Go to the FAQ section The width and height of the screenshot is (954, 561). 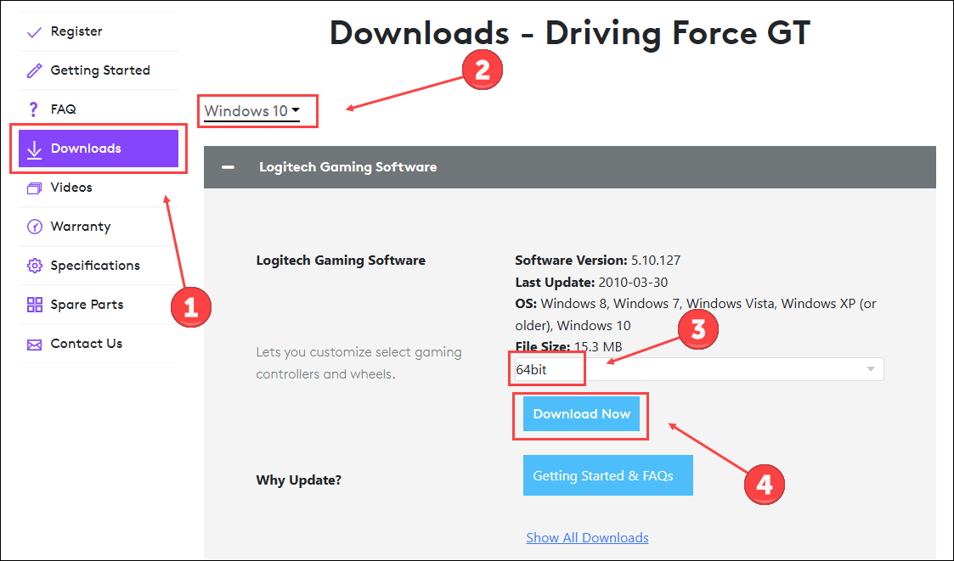[99, 109]
